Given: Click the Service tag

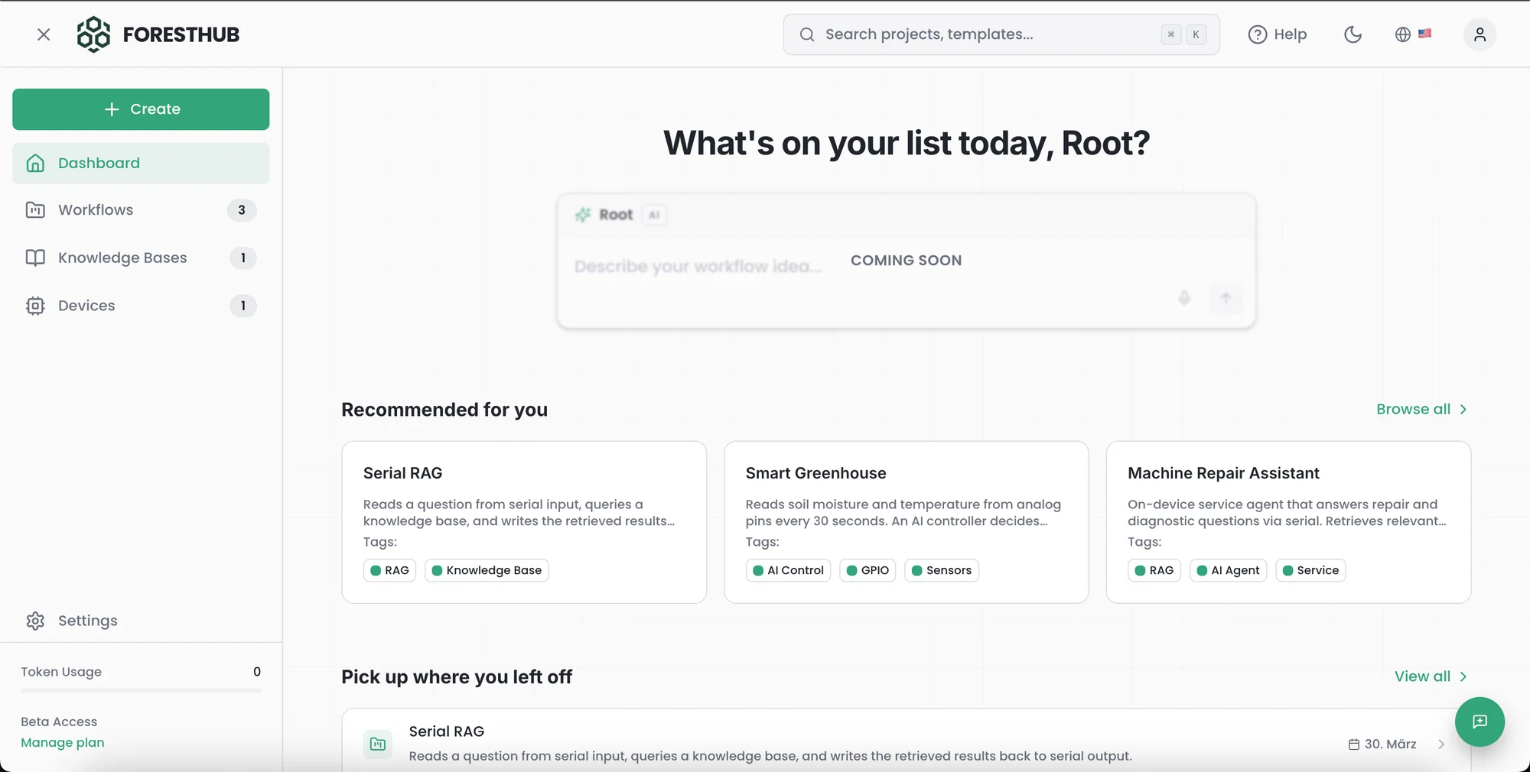Looking at the screenshot, I should tap(1310, 570).
